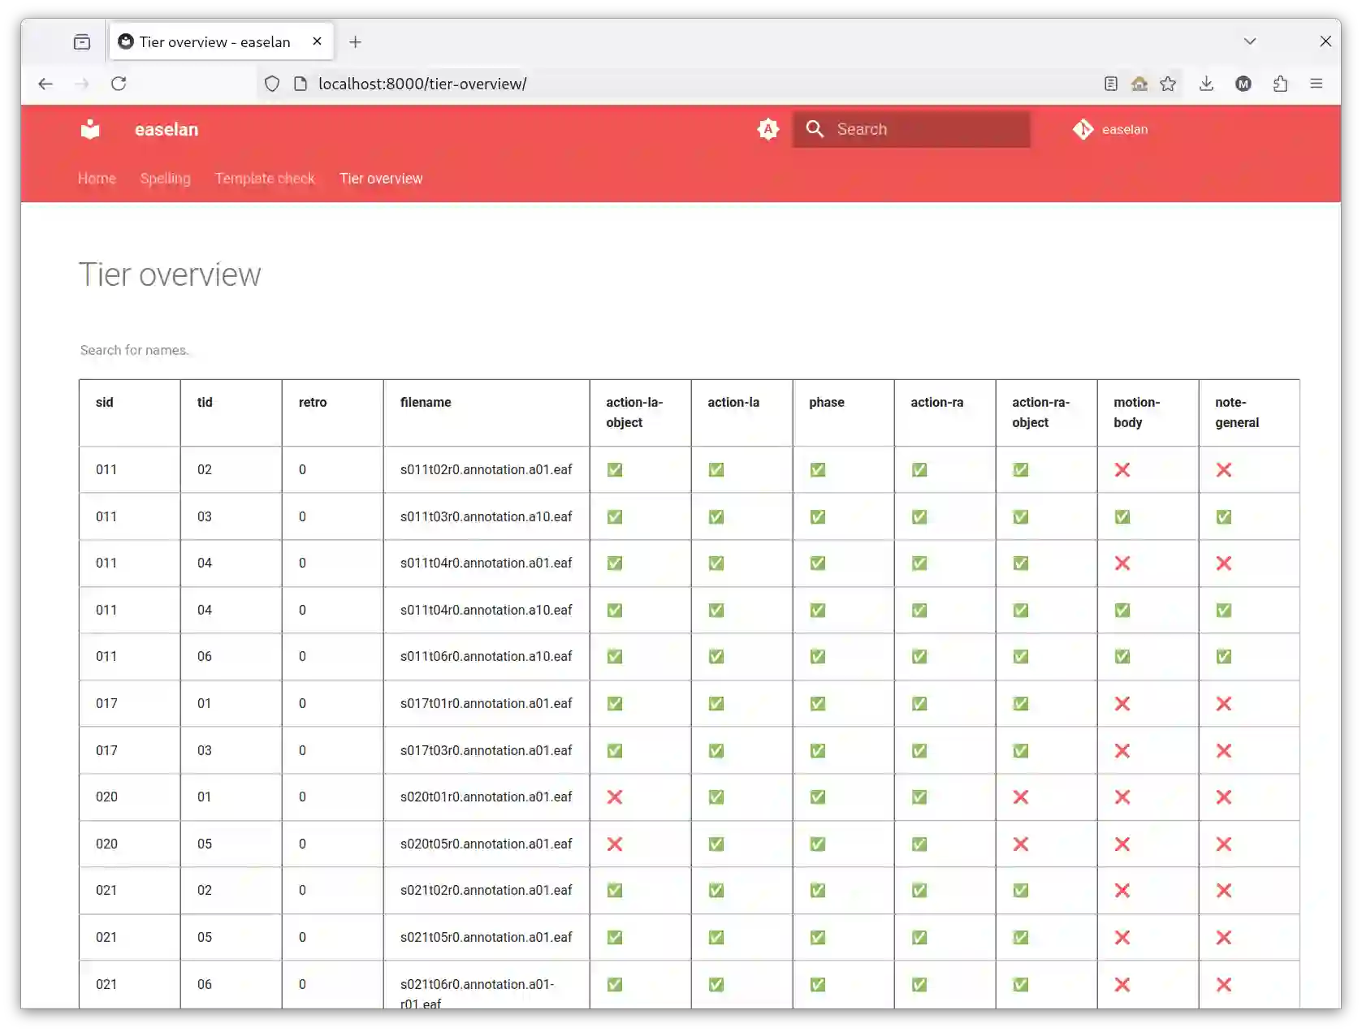
Task: Click the easelan logo icon in header
Action: pyautogui.click(x=90, y=129)
